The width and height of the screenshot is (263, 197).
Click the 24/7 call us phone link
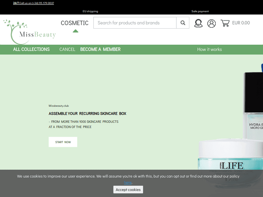click(x=34, y=3)
